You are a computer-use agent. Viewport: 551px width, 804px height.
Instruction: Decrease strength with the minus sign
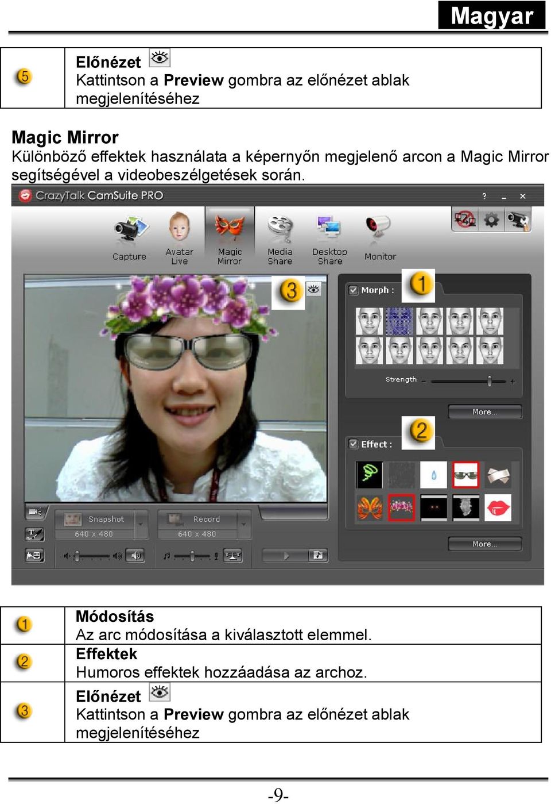coord(424,380)
